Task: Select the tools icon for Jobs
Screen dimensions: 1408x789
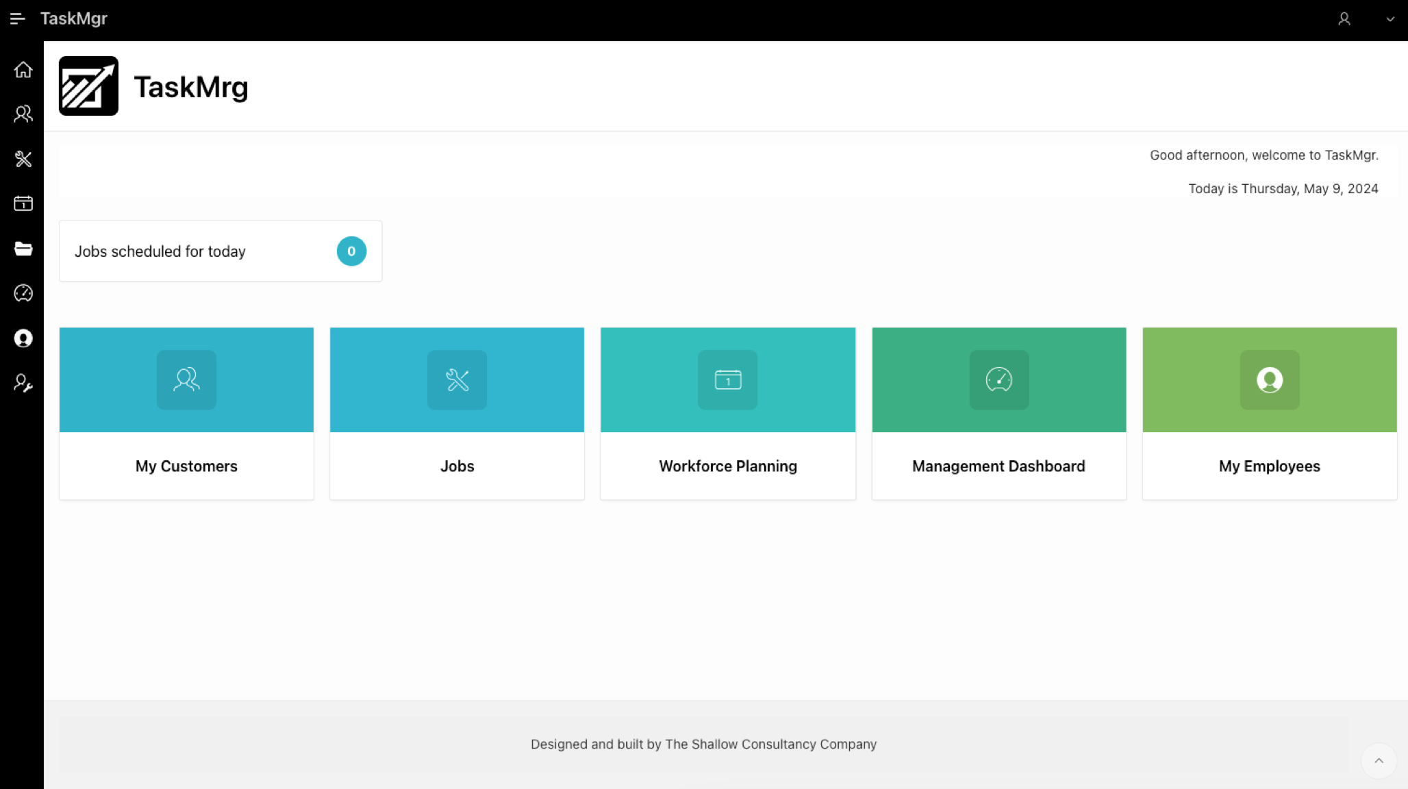Action: point(23,159)
